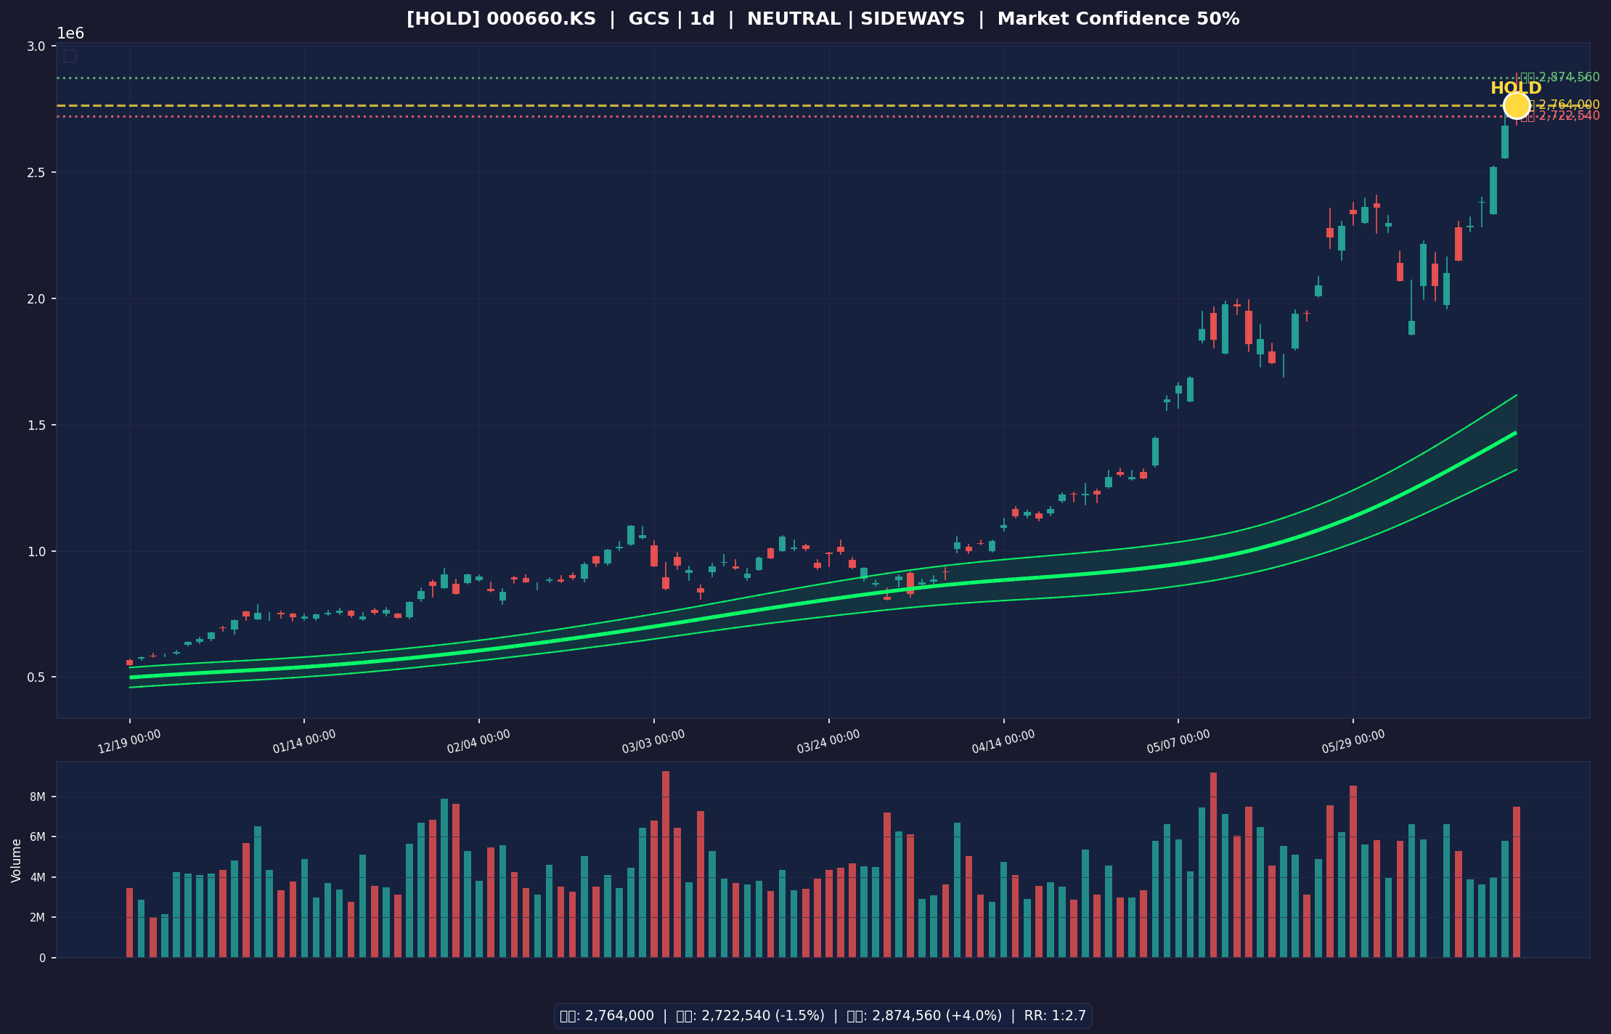Viewport: 1611px width, 1034px height.
Task: Click the 4M volume tick label
Action: click(38, 878)
